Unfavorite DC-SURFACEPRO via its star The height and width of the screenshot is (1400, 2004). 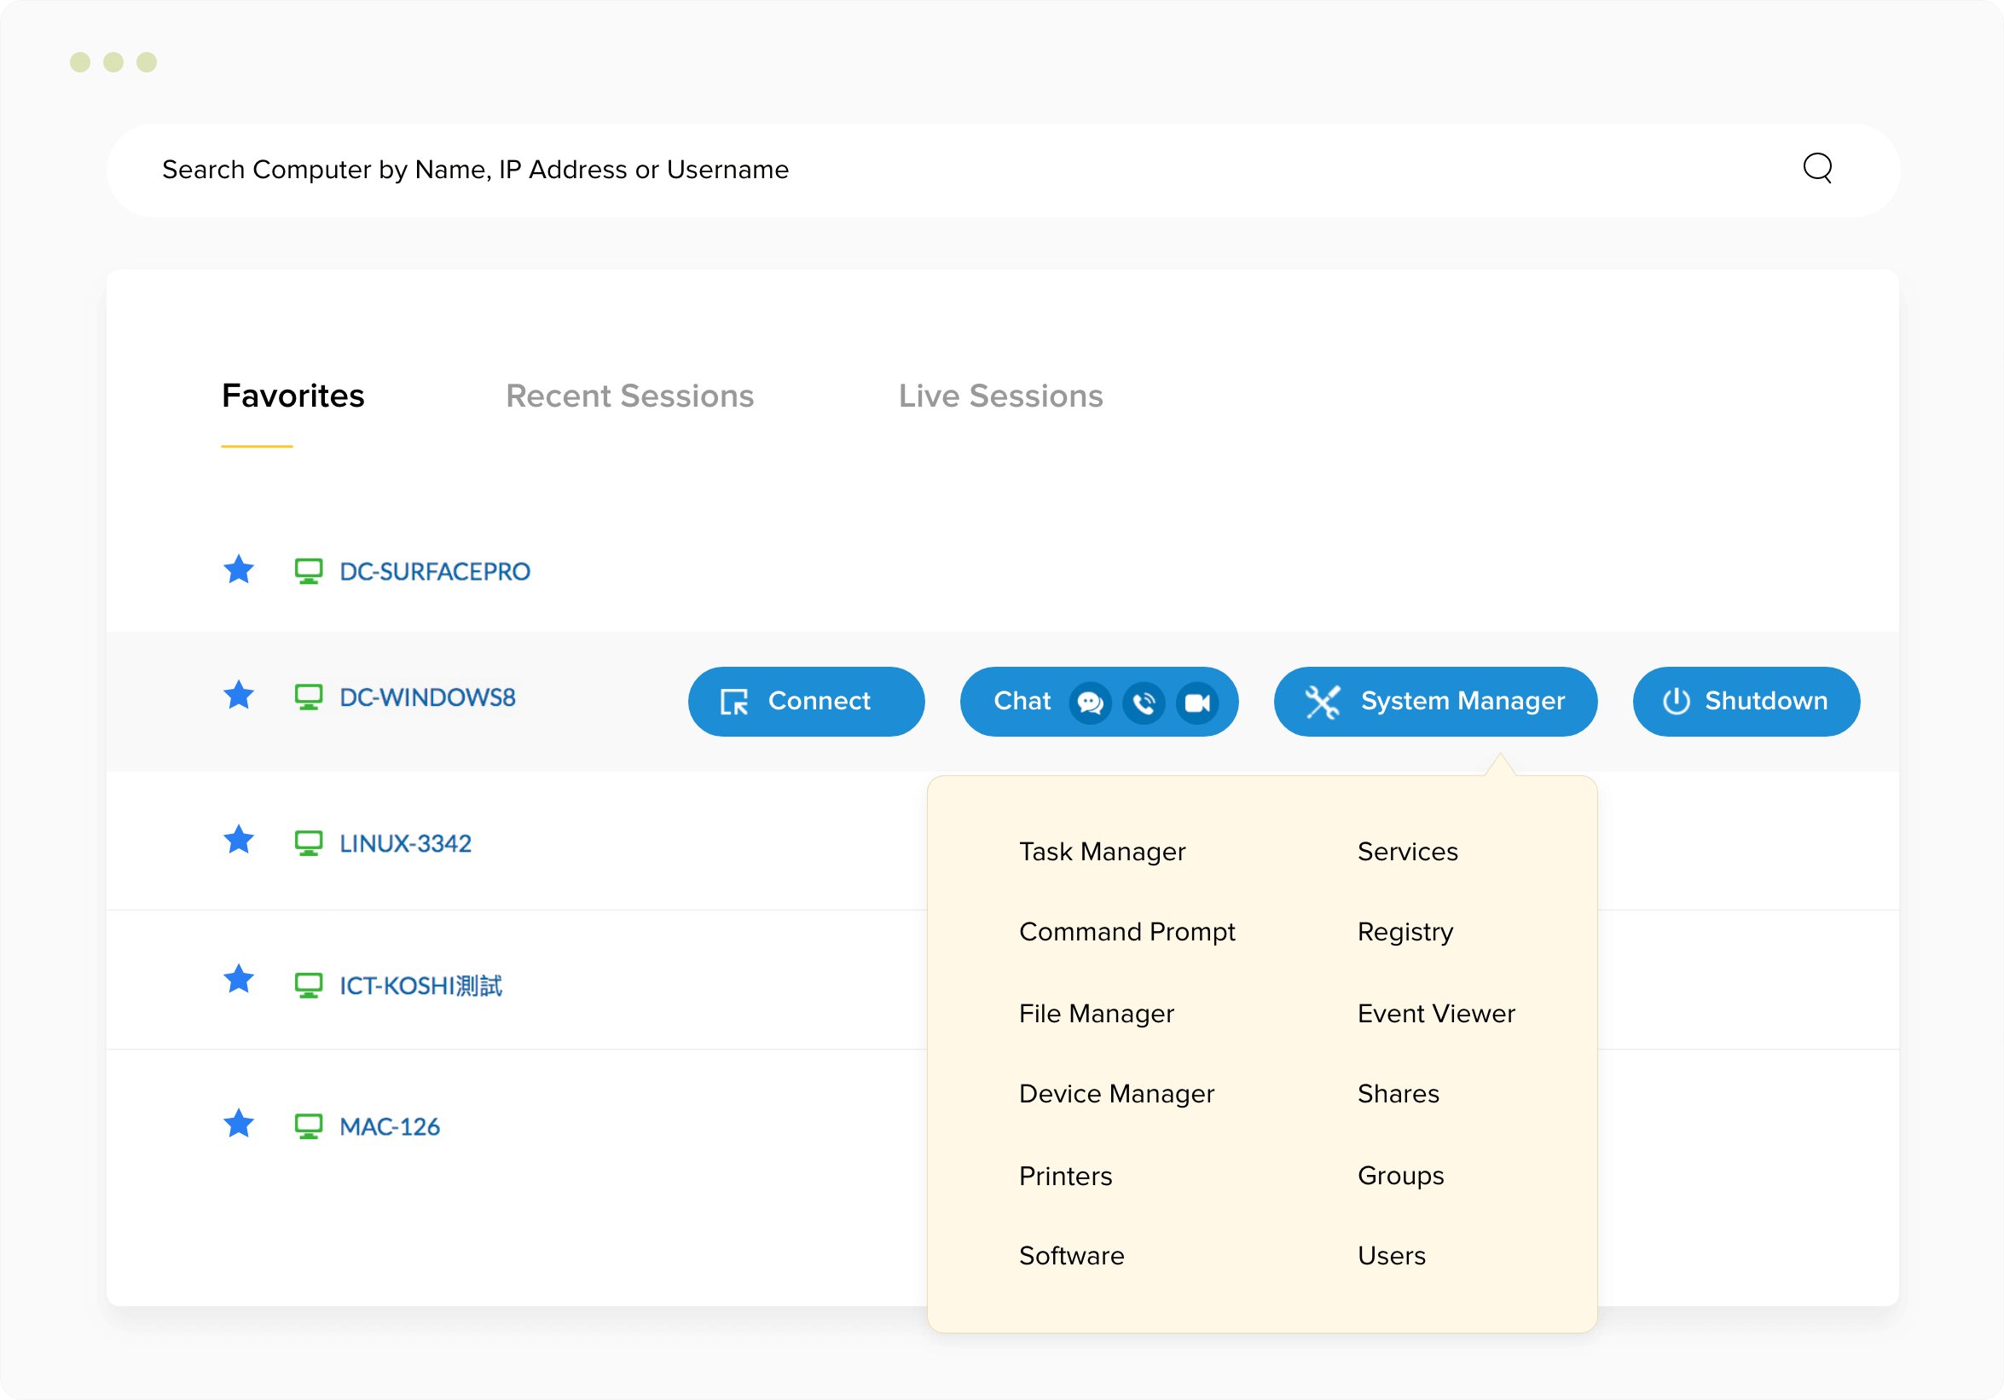(238, 570)
